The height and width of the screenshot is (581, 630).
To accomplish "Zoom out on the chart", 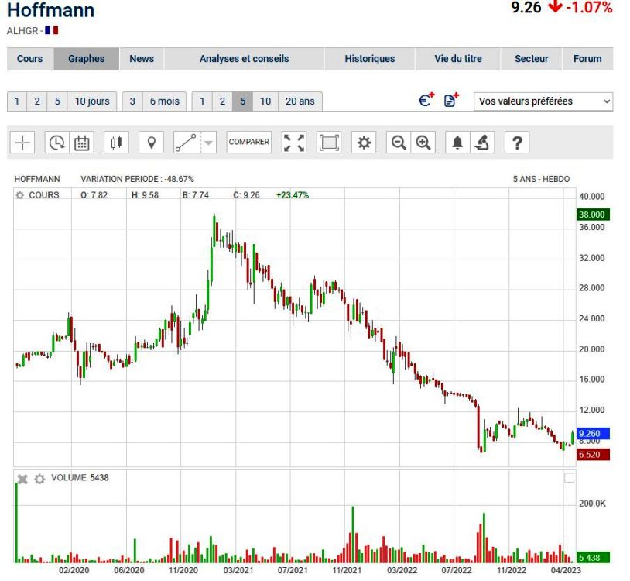I will point(399,143).
